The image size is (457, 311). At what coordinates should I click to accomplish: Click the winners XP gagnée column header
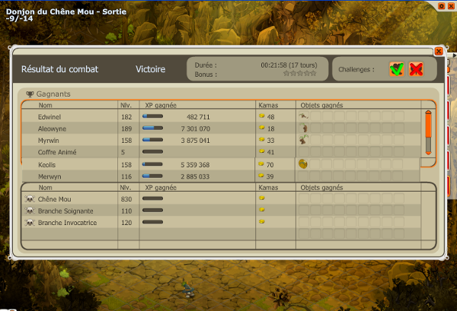pyautogui.click(x=161, y=106)
